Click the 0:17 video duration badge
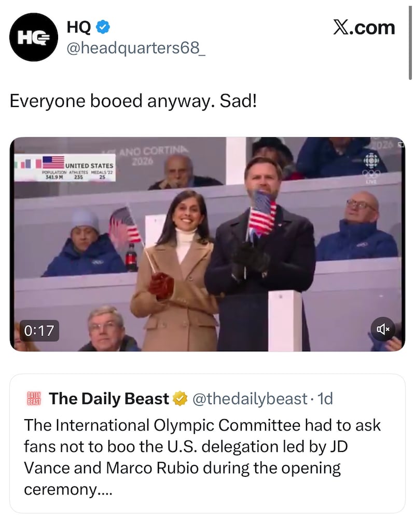Viewport: 415px width, 521px height. pos(40,330)
